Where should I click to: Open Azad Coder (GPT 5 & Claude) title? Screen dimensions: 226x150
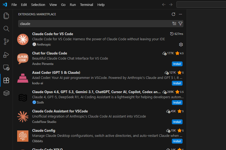(56, 72)
